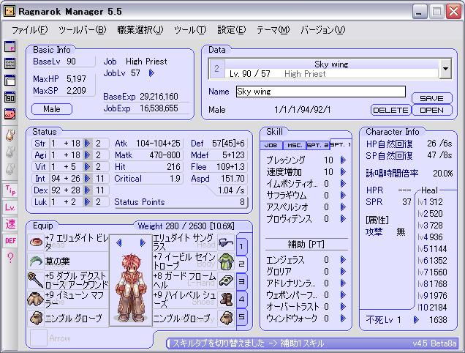
Task: Switch to the JOB skill tab
Action: [271, 145]
